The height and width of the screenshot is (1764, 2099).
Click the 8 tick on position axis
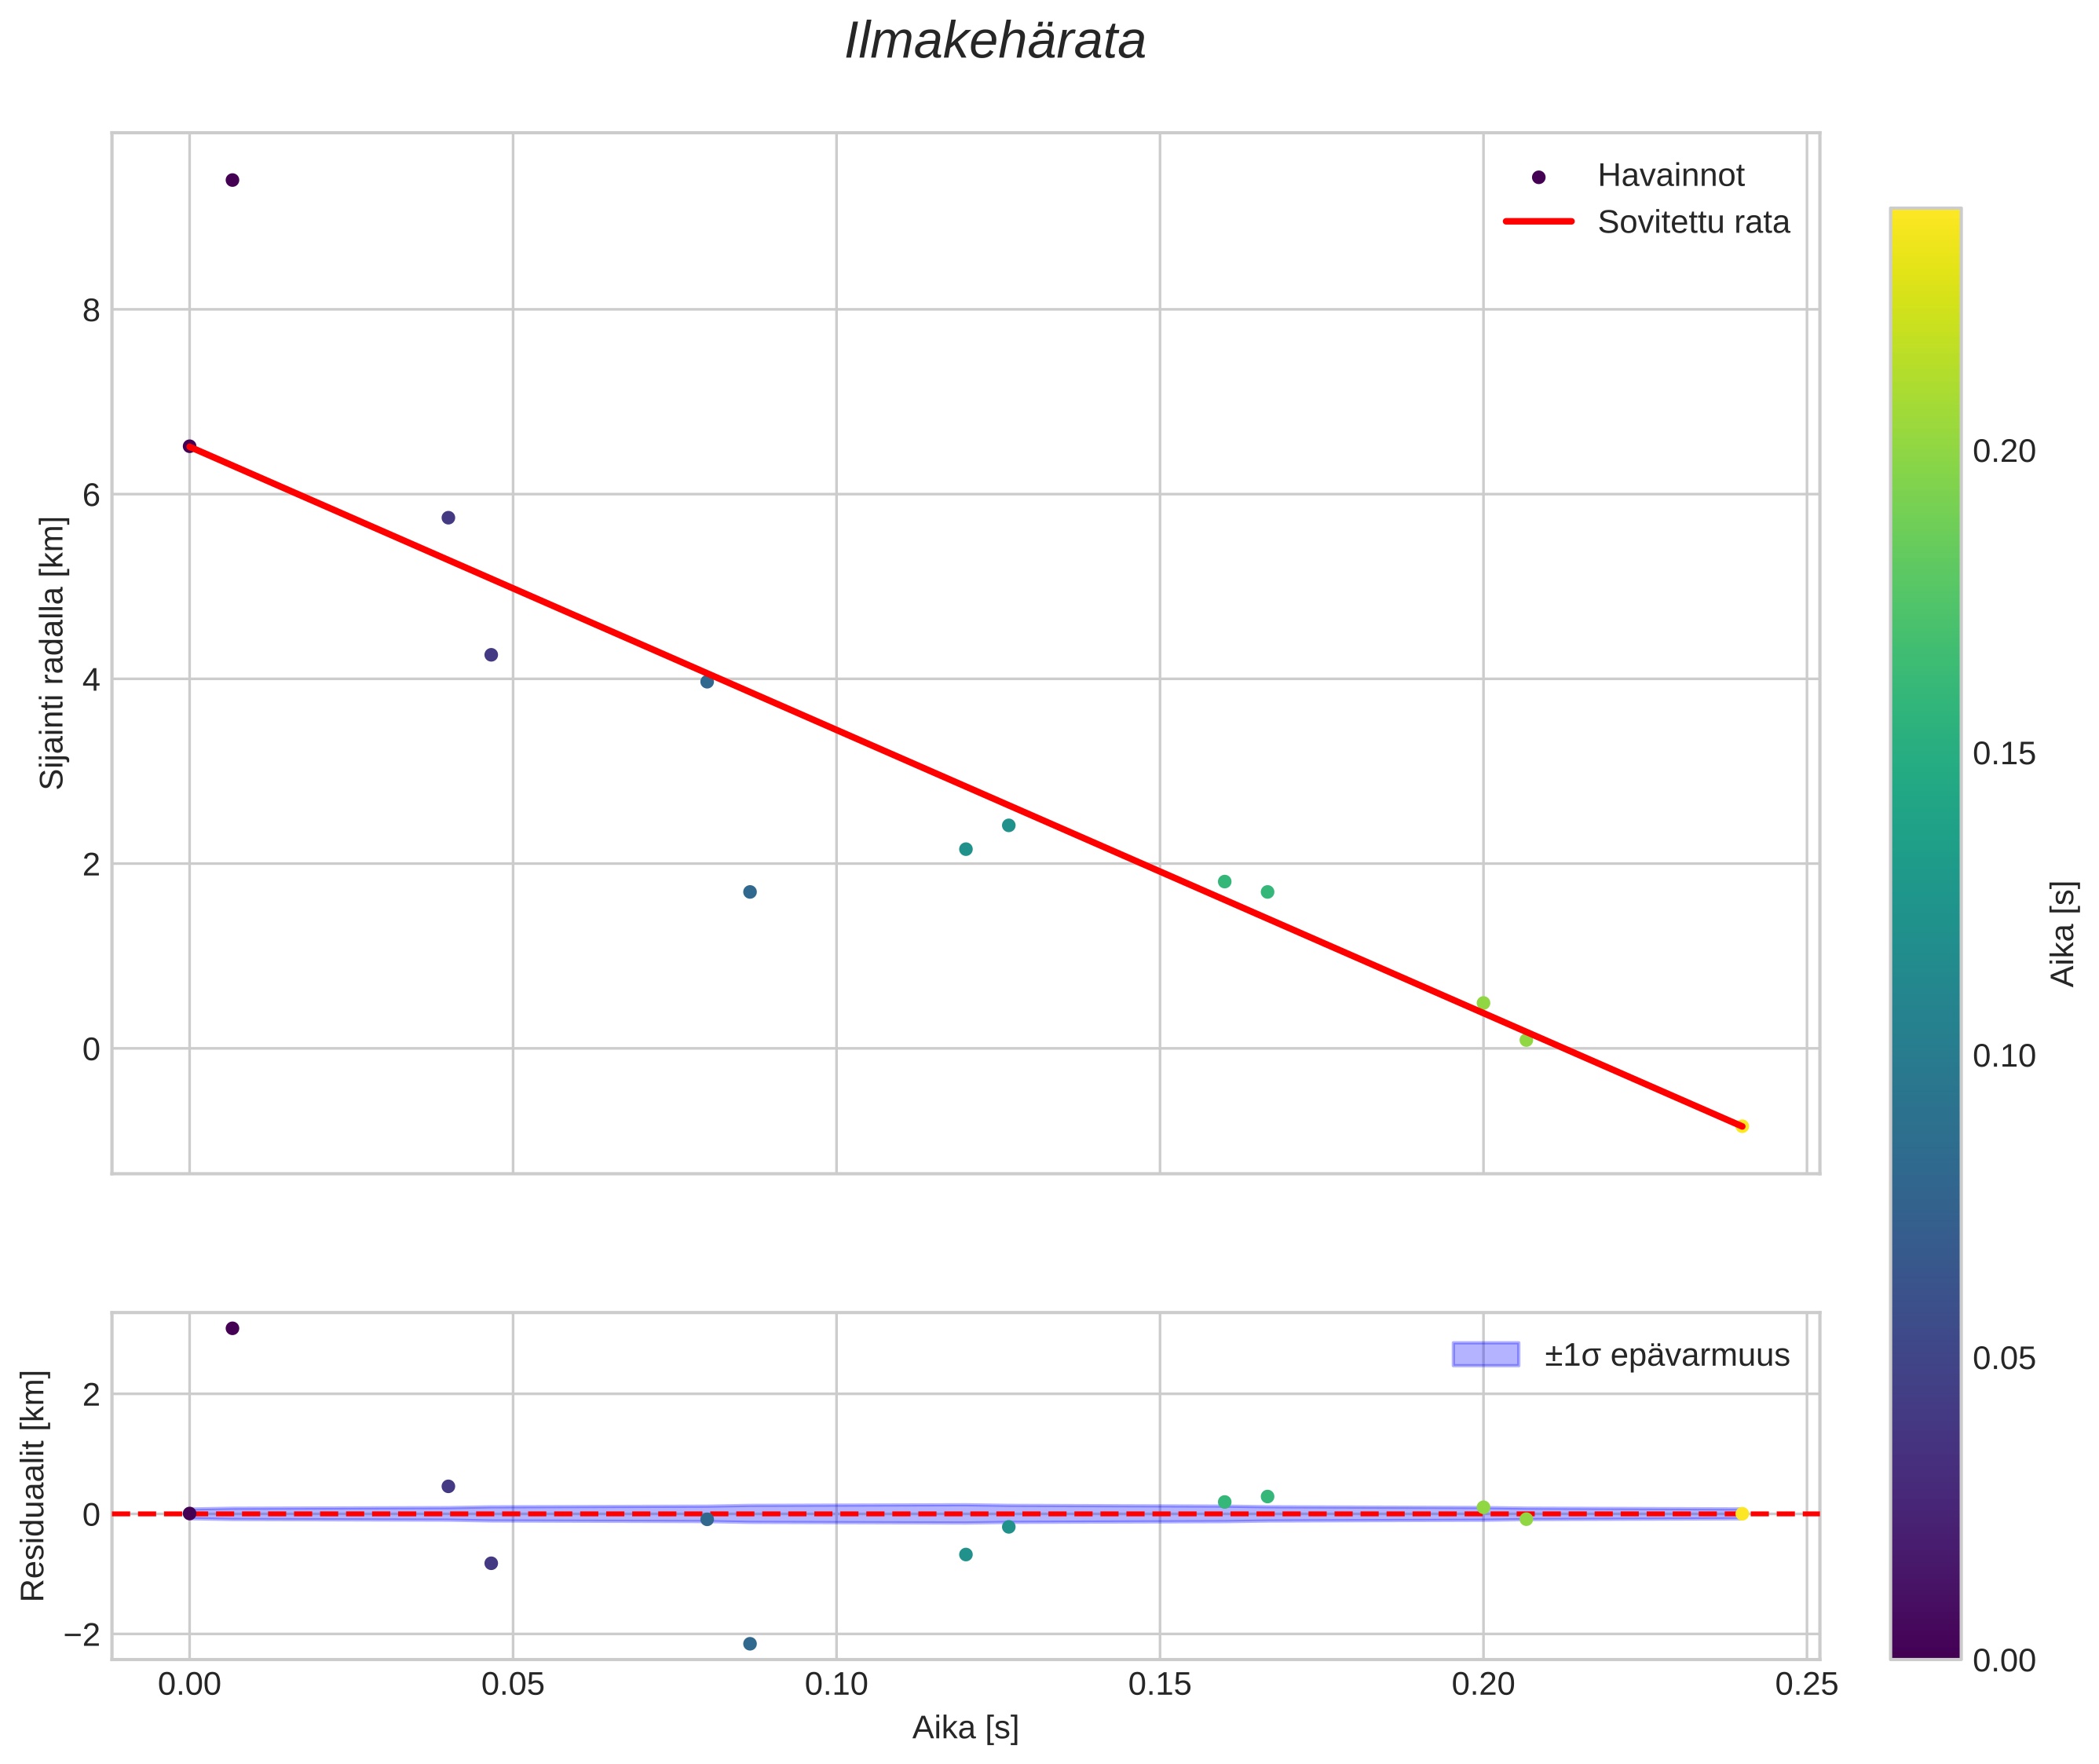pos(92,311)
